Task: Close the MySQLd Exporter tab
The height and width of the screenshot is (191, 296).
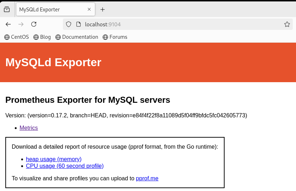Action: pyautogui.click(x=89, y=9)
